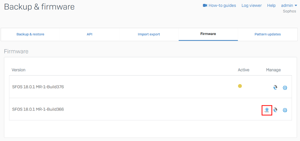Viewport: 300px width, 141px height.
Task: Open the How-to guides link text
Action: (222, 6)
